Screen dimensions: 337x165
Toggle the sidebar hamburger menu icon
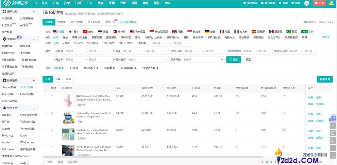coord(36,3)
